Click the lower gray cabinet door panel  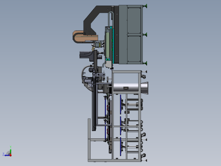[x=134, y=49]
